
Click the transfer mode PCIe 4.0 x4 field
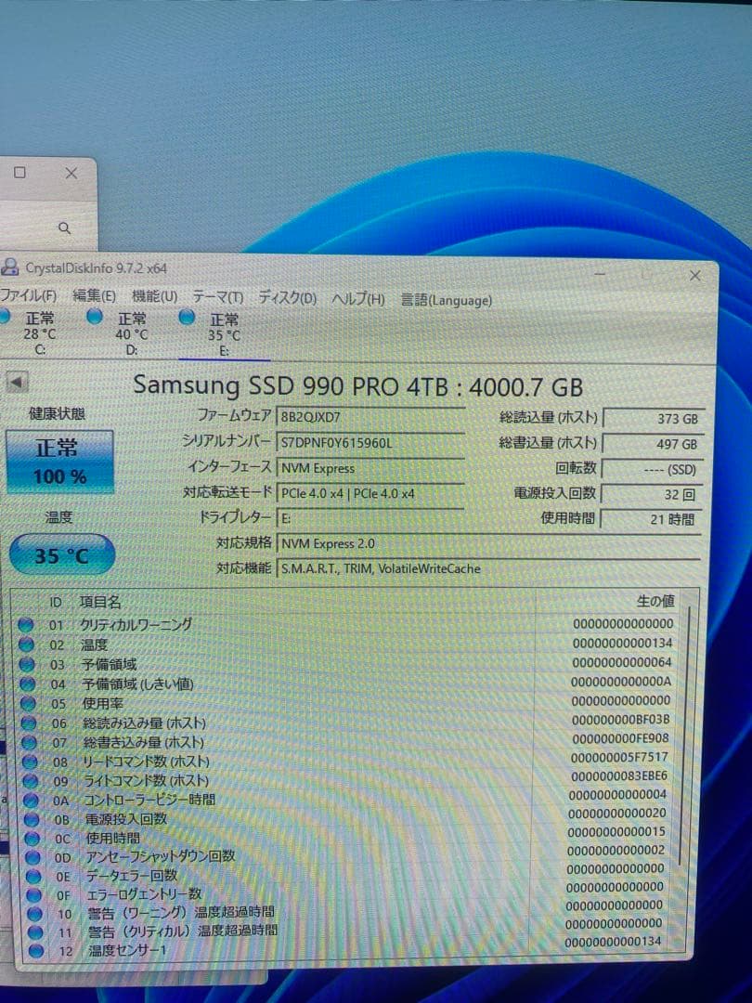370,493
